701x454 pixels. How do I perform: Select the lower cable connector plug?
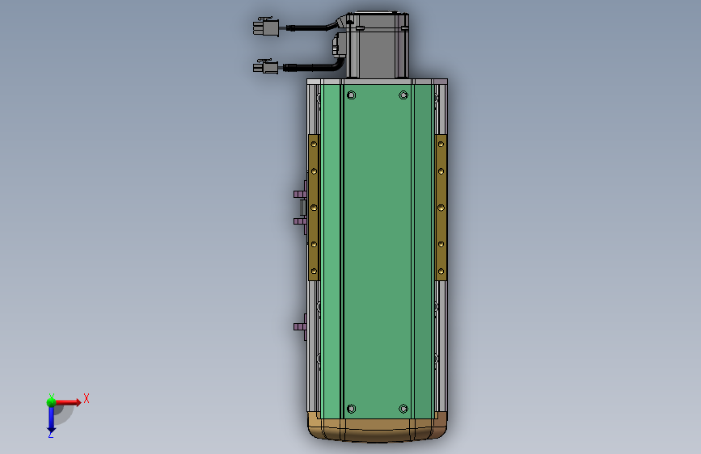pyautogui.click(x=265, y=66)
